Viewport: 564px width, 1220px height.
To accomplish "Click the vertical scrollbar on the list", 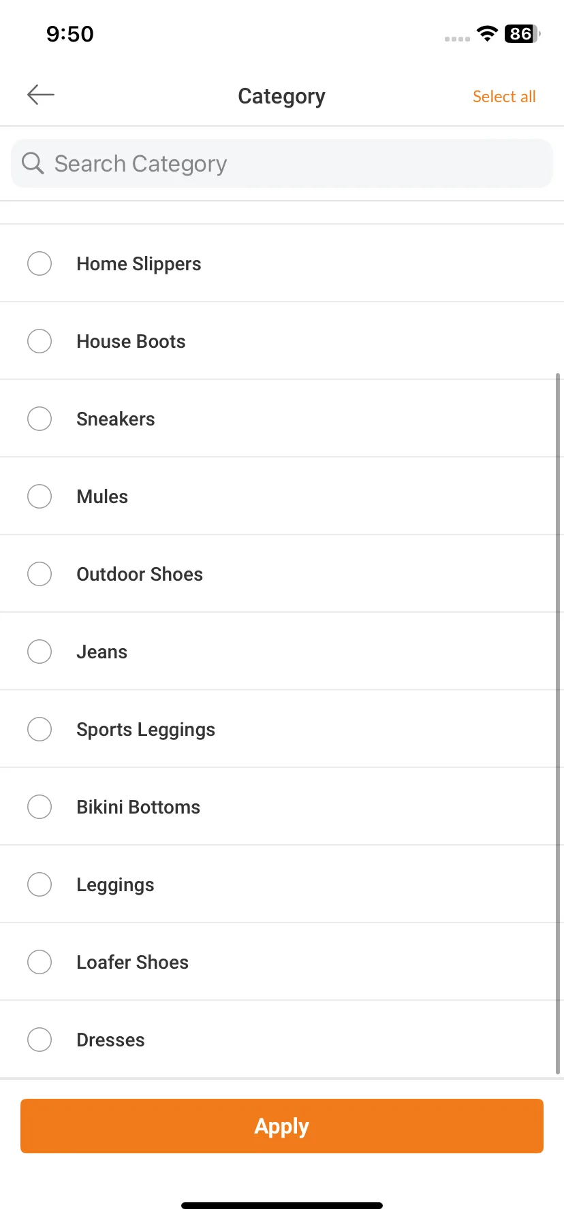I will point(558,724).
